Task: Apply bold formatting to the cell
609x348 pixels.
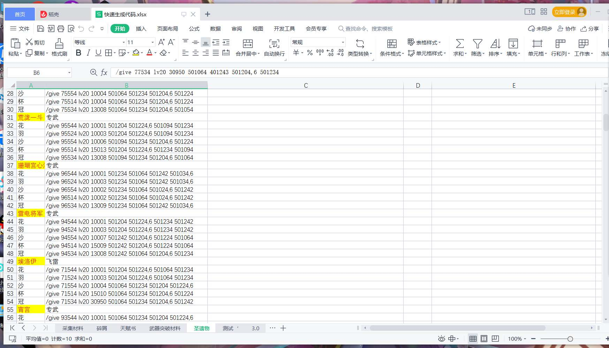Action: 78,53
